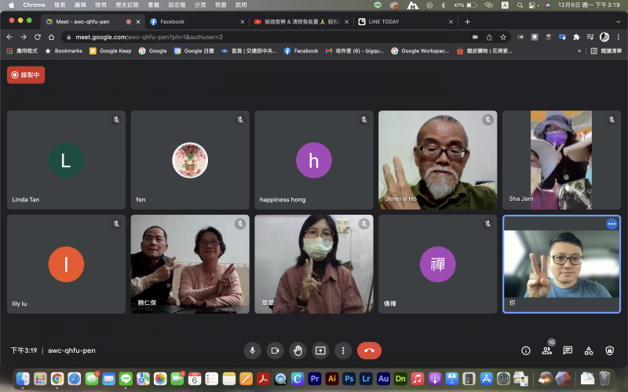Select Jeneral Ho's video tile

pyautogui.click(x=438, y=160)
